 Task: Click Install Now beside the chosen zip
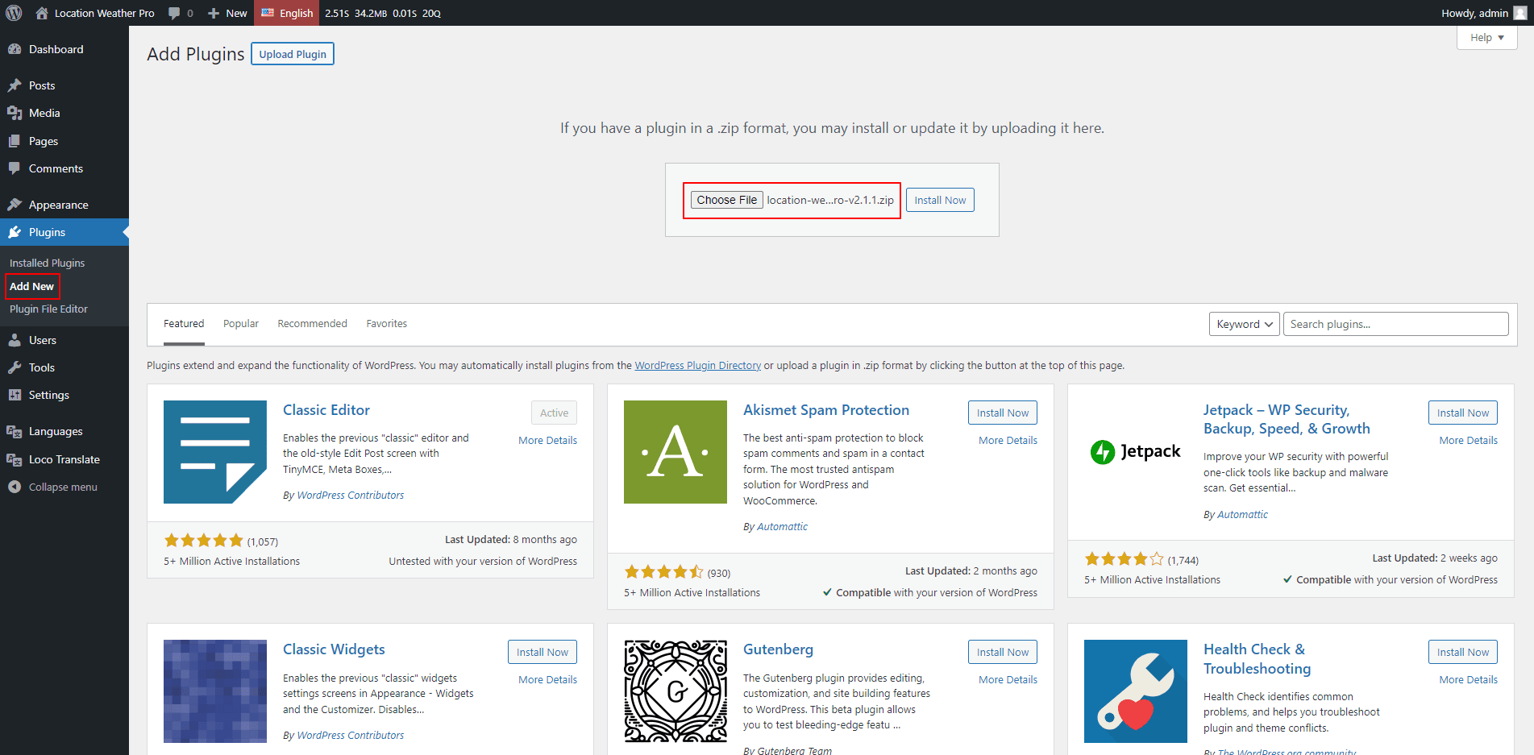(940, 200)
